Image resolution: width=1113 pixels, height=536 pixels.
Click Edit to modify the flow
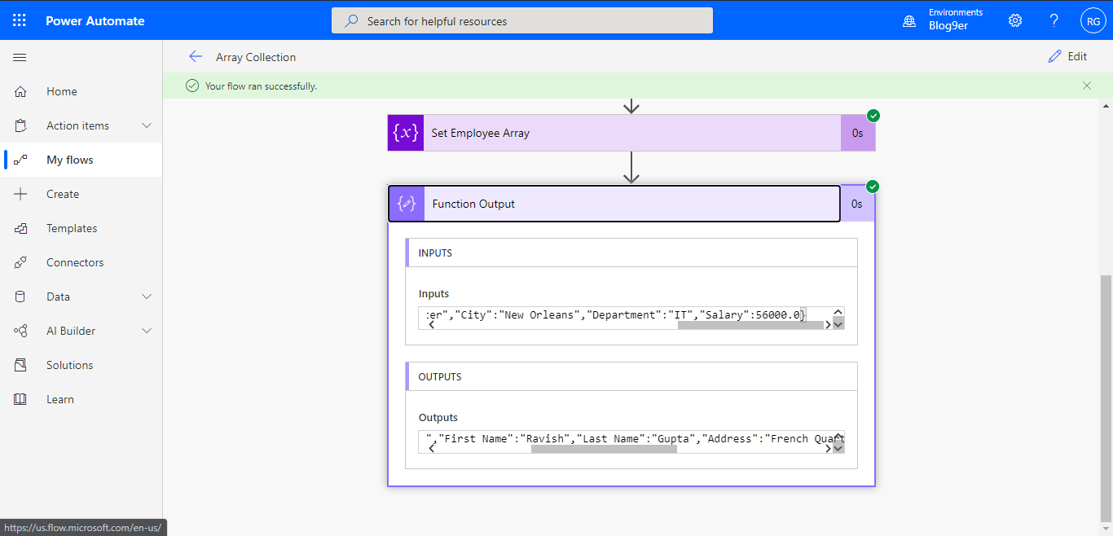point(1067,56)
